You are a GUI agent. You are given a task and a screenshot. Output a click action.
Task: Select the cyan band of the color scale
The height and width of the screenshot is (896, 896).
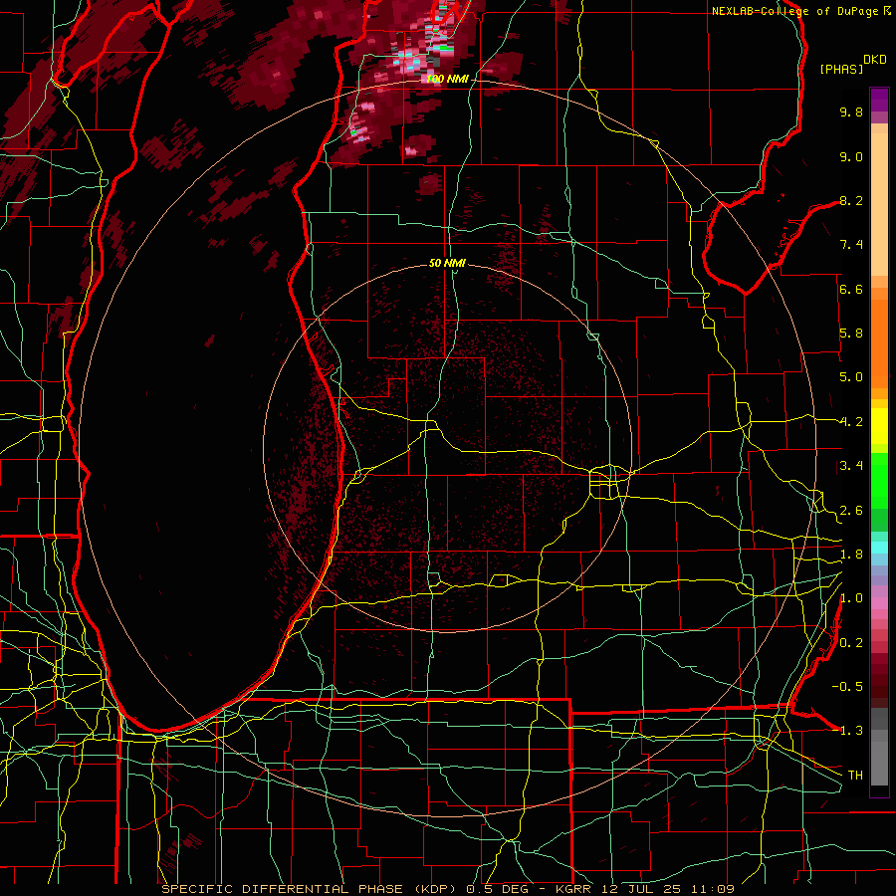(x=879, y=548)
